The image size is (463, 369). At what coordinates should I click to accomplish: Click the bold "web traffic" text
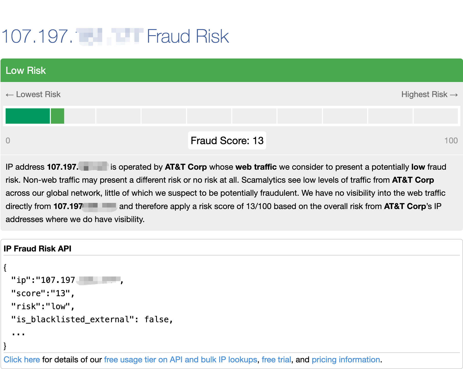pos(256,167)
